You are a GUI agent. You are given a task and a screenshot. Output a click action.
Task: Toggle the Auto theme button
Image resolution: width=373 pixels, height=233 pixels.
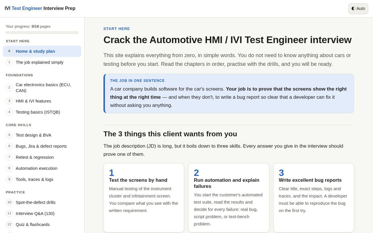pyautogui.click(x=358, y=9)
